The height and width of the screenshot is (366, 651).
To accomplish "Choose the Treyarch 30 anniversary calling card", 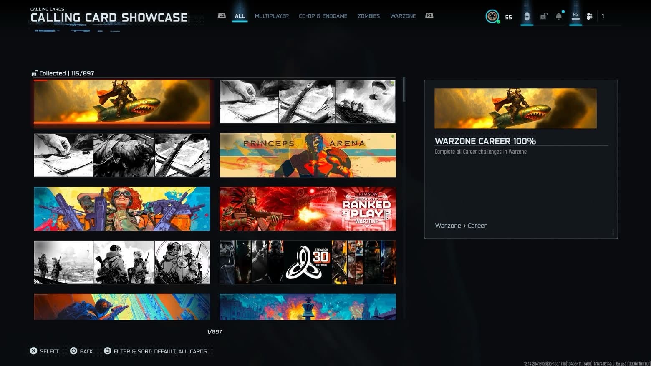I will click(308, 262).
